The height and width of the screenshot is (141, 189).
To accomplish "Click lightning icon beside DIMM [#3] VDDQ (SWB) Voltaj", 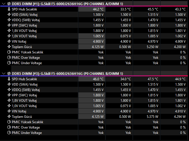I will point(9,90).
